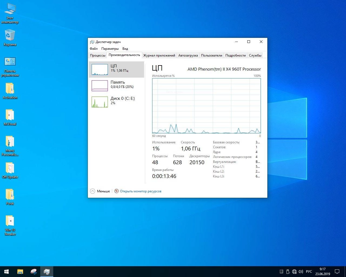Select the Производительность tab
Image resolution: width=346 pixels, height=277 pixels.
click(124, 55)
